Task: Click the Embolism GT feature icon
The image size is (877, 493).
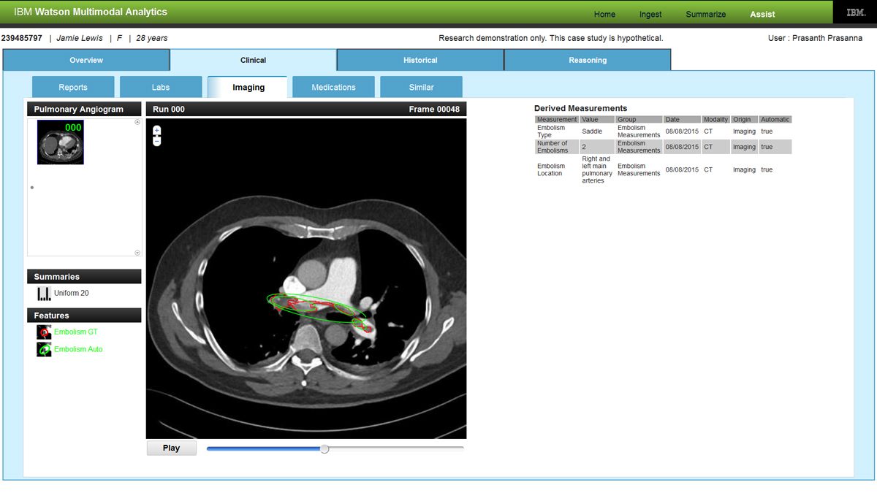Action: (x=44, y=332)
